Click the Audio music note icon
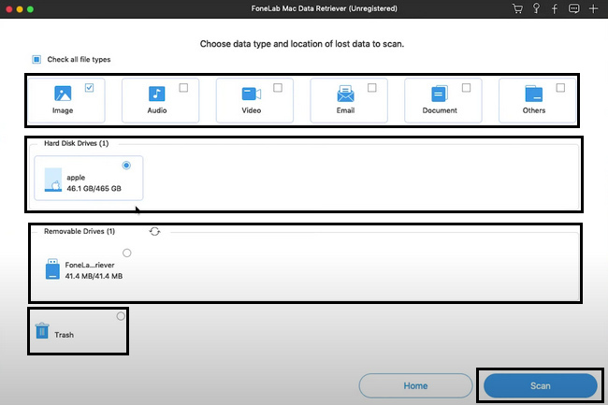Viewport: 608px width, 405px height. (156, 94)
